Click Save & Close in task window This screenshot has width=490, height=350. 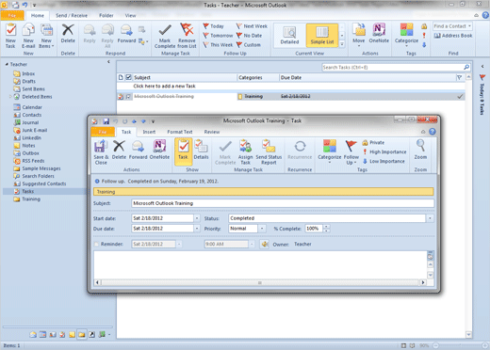[101, 152]
